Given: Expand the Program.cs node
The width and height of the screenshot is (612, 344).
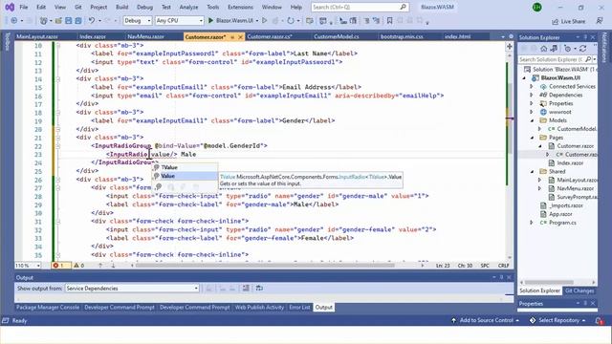Looking at the screenshot, I should [532, 223].
